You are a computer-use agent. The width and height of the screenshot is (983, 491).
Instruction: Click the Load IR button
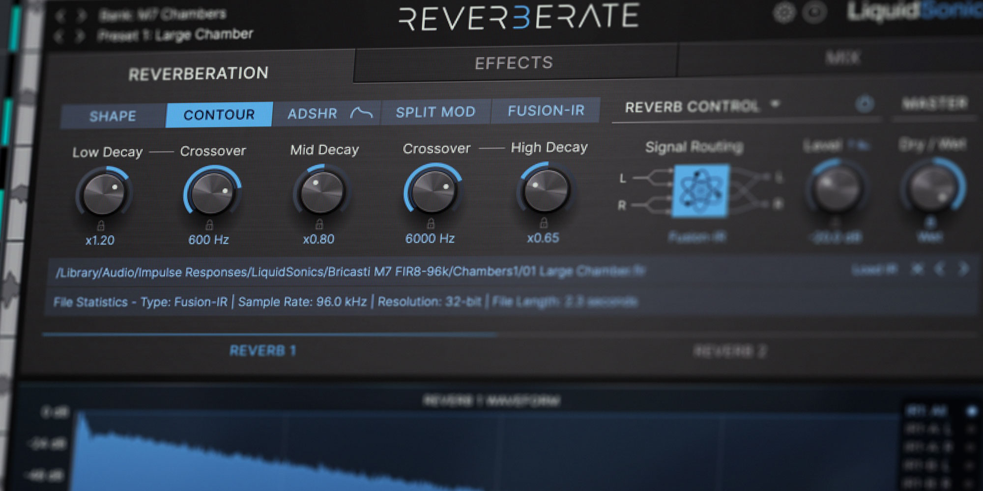coord(874,269)
